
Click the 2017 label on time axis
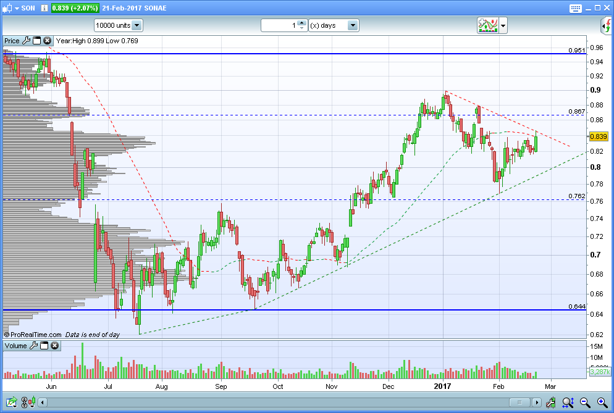point(442,386)
